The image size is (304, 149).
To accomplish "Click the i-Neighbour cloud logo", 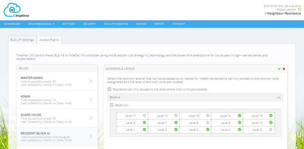I will (16, 10).
